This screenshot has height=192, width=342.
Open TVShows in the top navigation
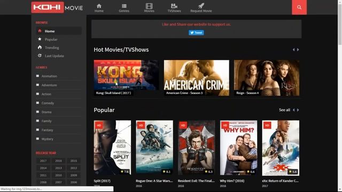click(x=174, y=8)
